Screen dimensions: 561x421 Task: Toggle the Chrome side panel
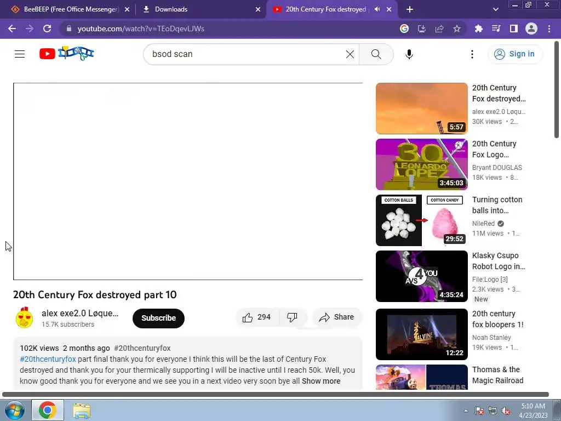coord(514,29)
